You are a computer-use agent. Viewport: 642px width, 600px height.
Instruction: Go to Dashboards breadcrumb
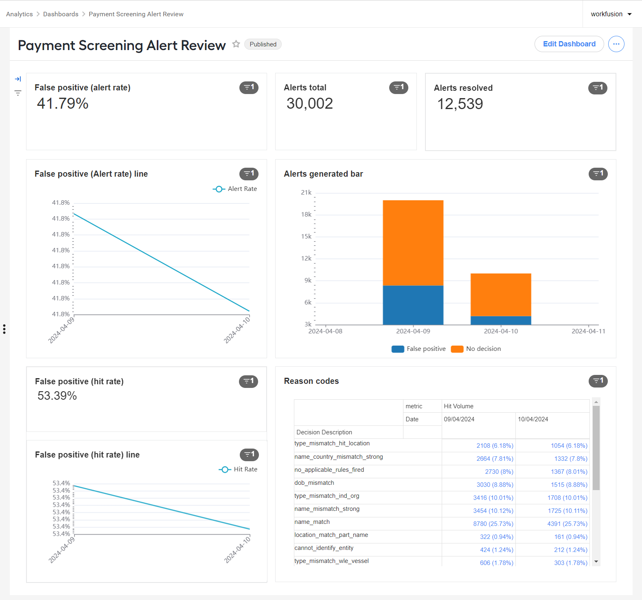(61, 14)
